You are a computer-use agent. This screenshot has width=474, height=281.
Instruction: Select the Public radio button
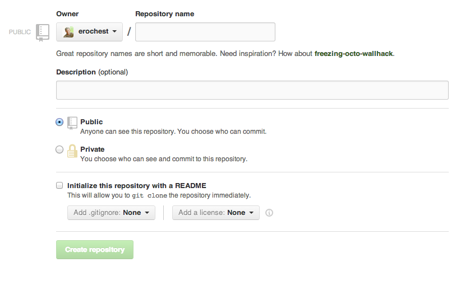pyautogui.click(x=59, y=122)
